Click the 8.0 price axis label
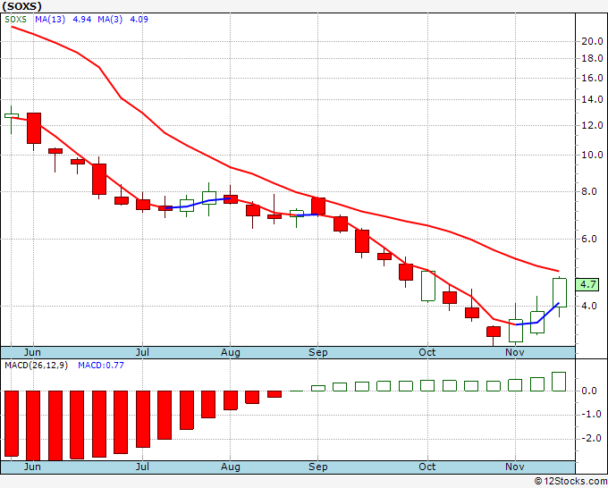The image size is (608, 488). (589, 191)
